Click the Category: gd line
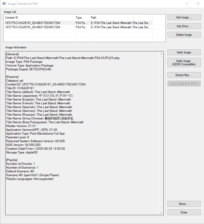 click(x=15, y=81)
